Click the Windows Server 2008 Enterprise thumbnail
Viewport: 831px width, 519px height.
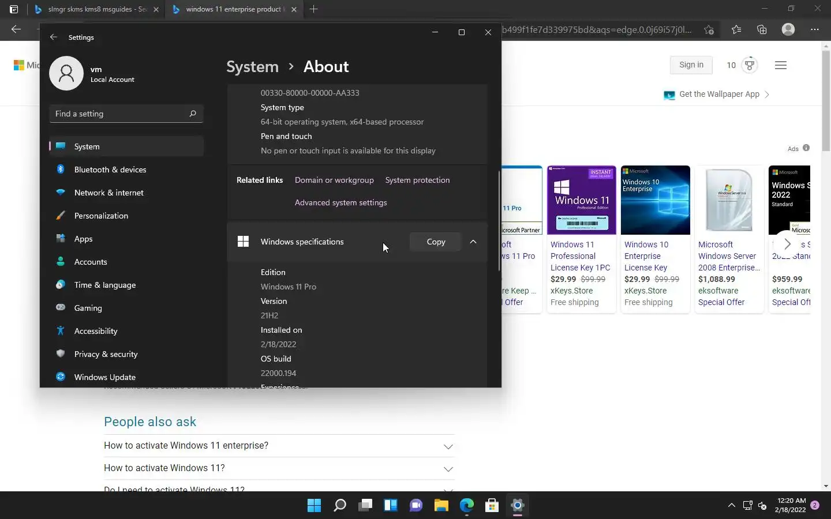click(x=729, y=200)
